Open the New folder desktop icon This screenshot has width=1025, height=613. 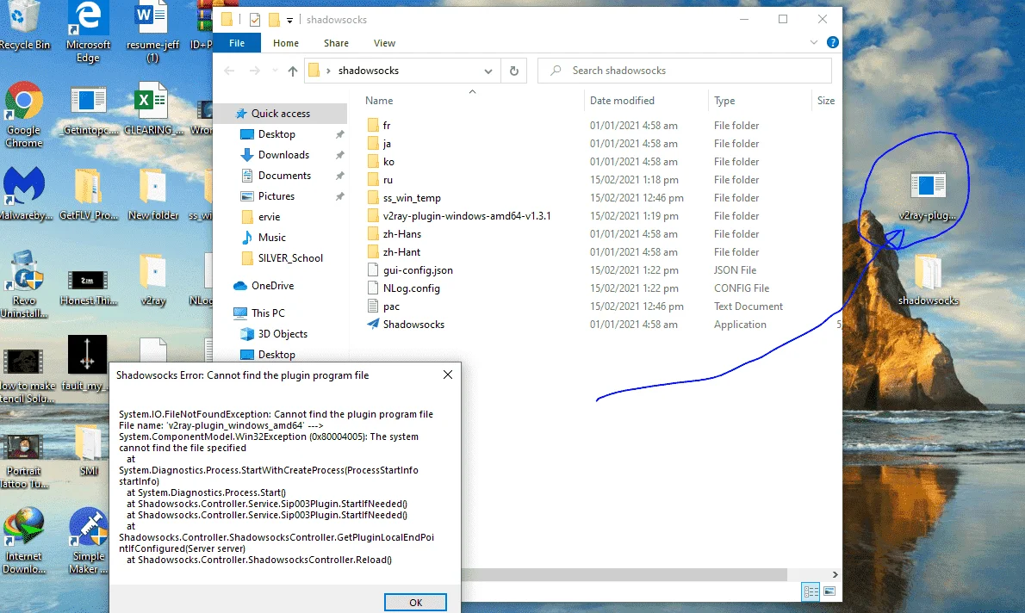point(153,194)
